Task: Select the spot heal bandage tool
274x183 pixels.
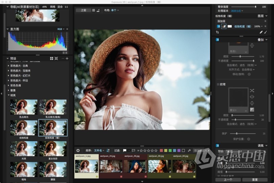Action: tap(261, 32)
